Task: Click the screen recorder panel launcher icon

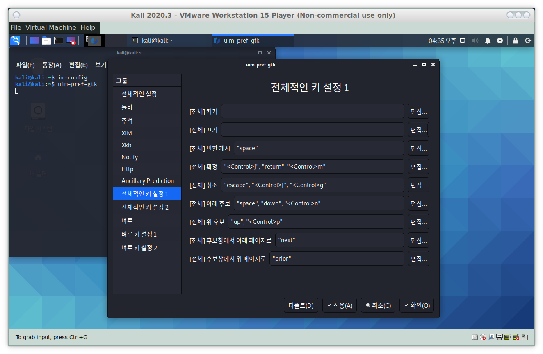Action: tap(71, 41)
